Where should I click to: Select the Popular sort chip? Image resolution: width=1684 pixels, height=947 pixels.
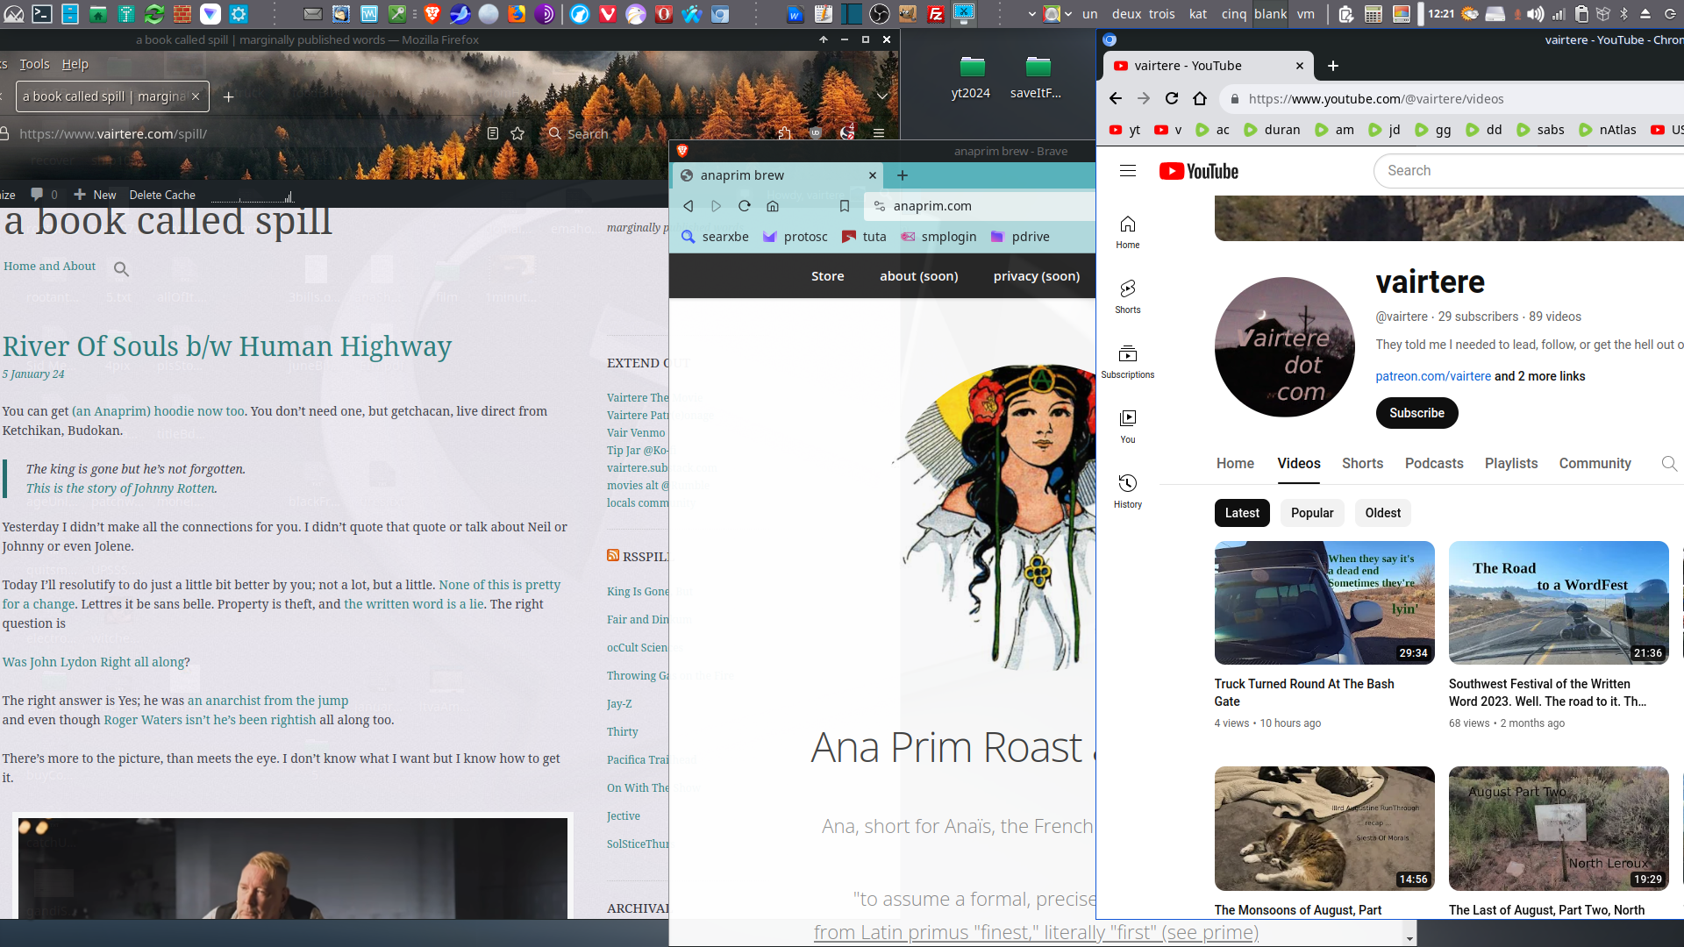(x=1312, y=513)
